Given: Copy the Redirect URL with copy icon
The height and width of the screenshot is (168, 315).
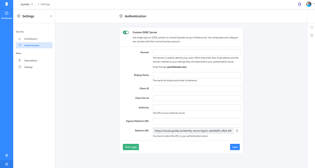Looking at the screenshot, I should click(237, 131).
